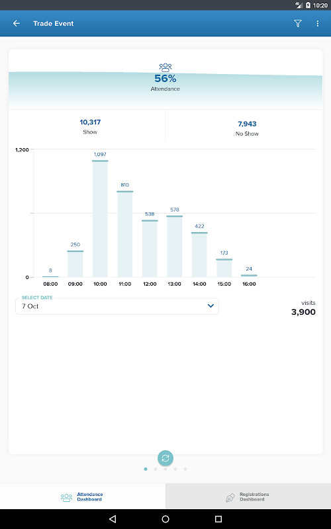Select the 10:00 bar showing 1,097
Viewport: 331px width, 529px height.
(100, 219)
